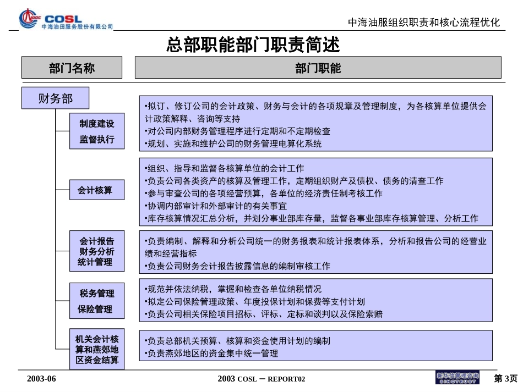Click the line 库存核算情况汇总分析
Viewport: 523px width, 392px height.
pos(311,218)
